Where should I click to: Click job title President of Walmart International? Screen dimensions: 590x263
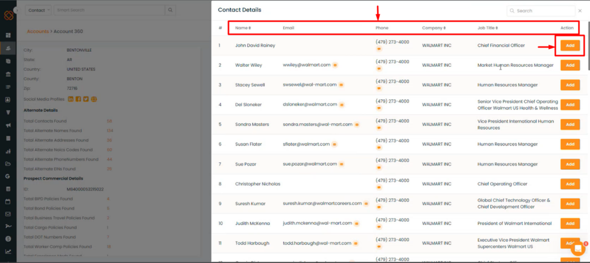click(x=515, y=223)
